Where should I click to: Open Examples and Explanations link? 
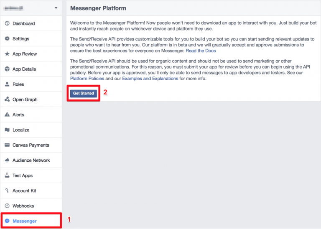pos(150,79)
